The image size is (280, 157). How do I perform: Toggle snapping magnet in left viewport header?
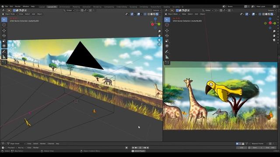82,10
